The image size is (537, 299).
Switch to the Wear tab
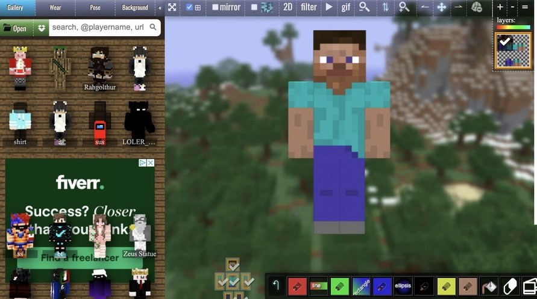tap(55, 7)
